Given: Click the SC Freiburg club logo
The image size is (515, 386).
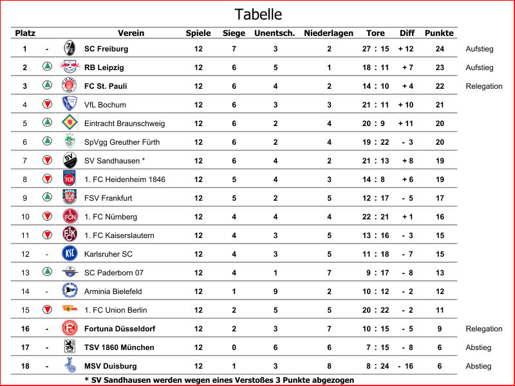Looking at the screenshot, I should click(70, 48).
